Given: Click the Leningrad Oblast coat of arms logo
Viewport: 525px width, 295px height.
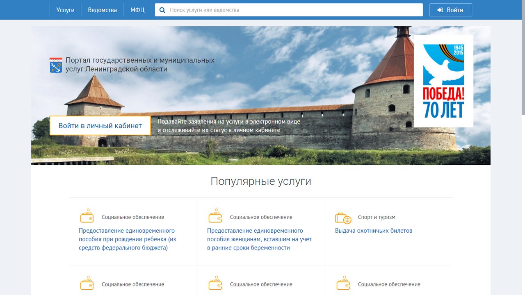Looking at the screenshot, I should point(56,65).
